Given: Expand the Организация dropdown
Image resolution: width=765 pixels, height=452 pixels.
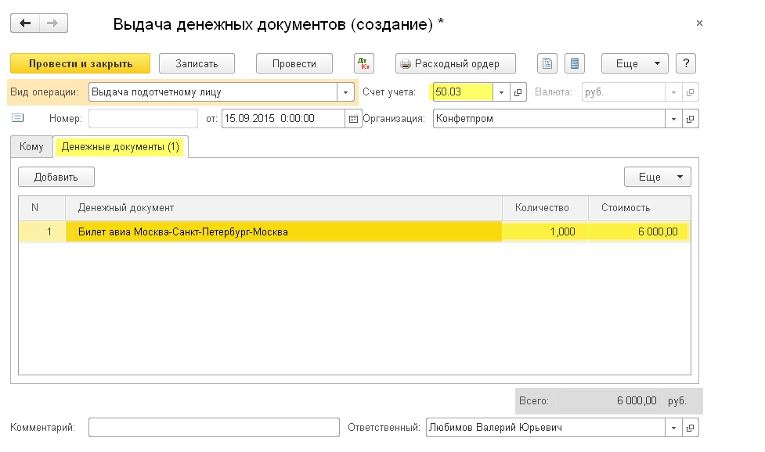Looking at the screenshot, I should pos(673,119).
